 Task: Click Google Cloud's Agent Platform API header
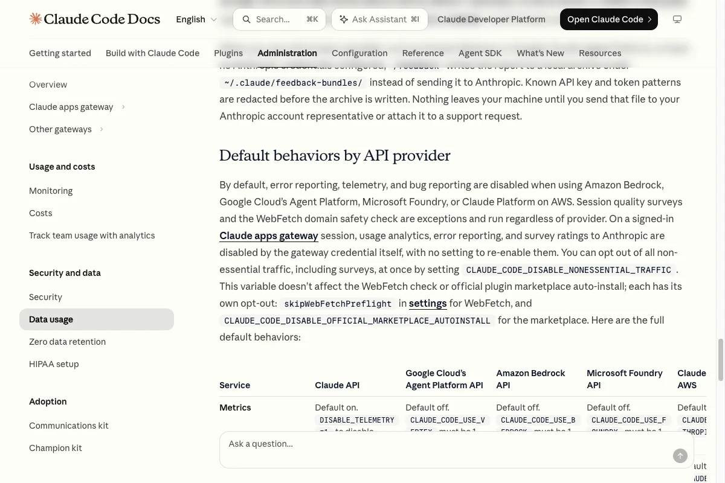[444, 379]
